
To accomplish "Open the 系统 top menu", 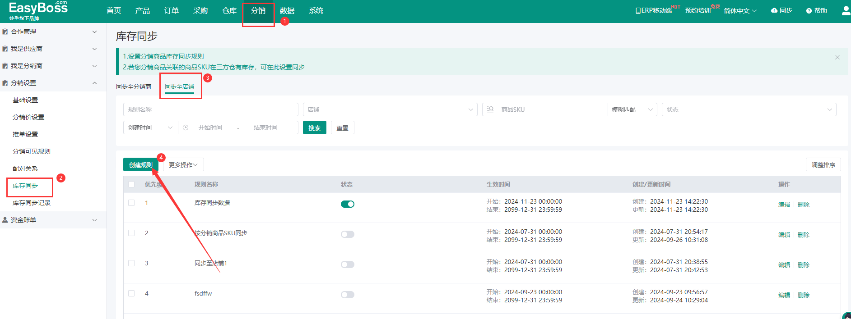I will (316, 10).
